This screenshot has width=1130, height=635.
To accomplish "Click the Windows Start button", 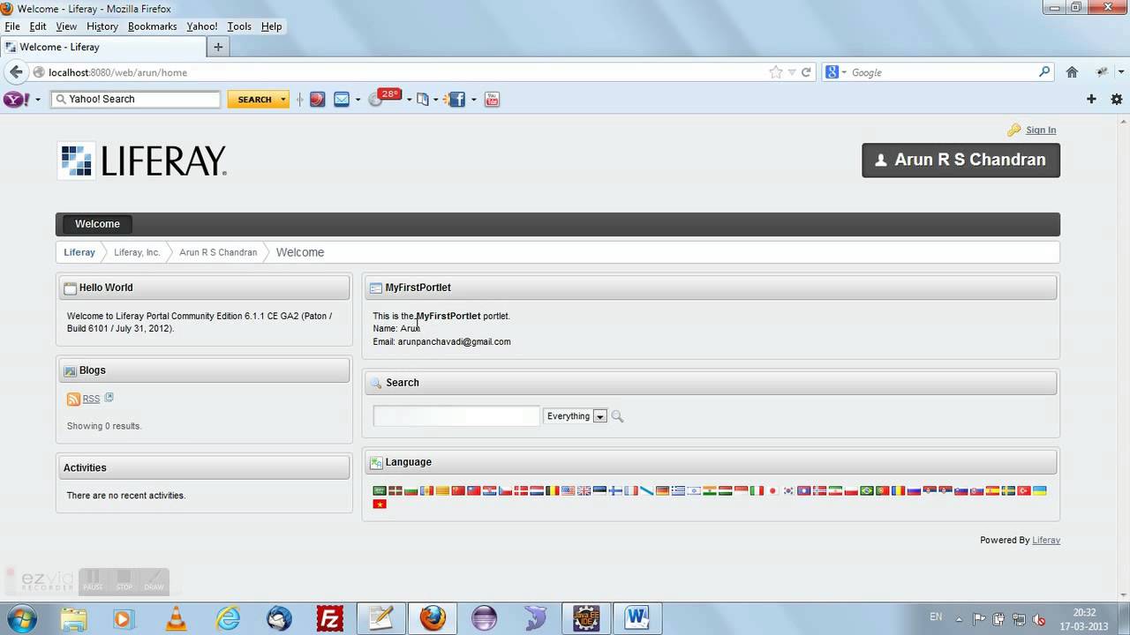I will (x=19, y=618).
